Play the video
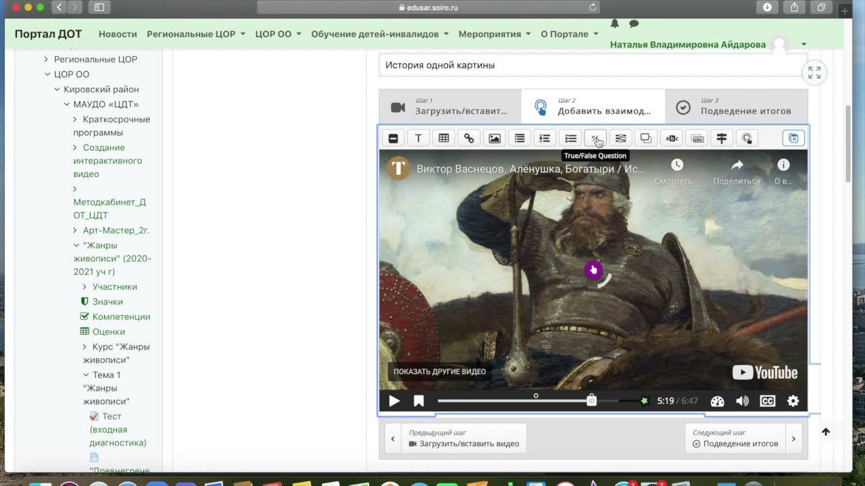This screenshot has height=486, width=865. [395, 401]
